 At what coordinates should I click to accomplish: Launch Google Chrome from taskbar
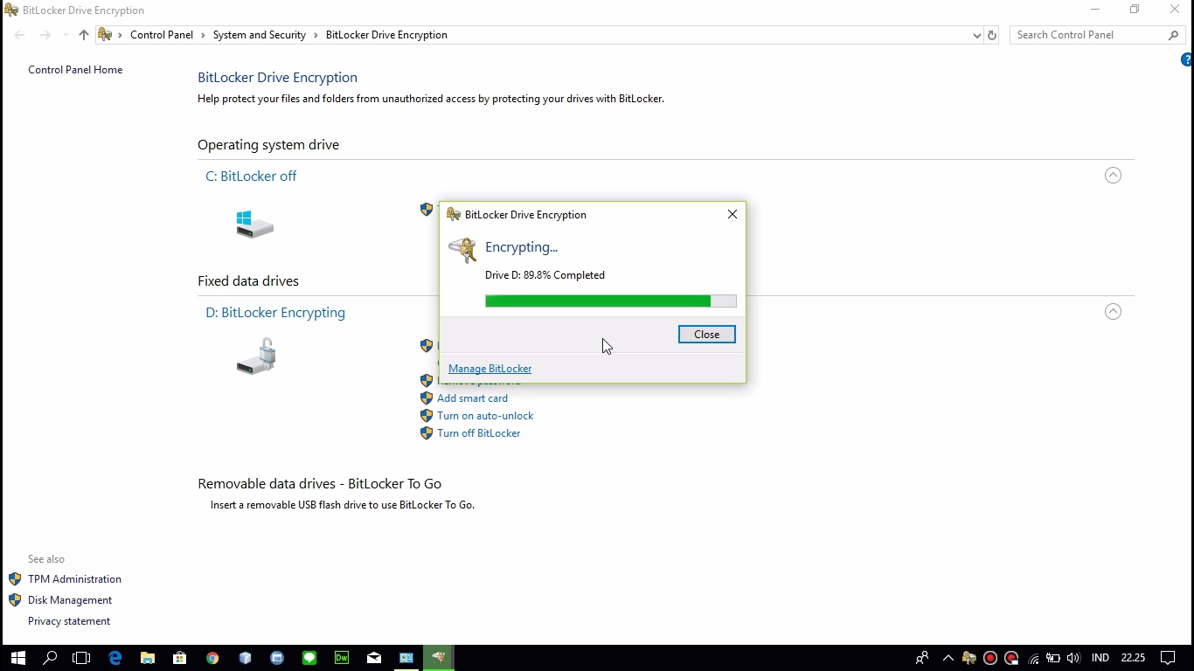point(212,658)
